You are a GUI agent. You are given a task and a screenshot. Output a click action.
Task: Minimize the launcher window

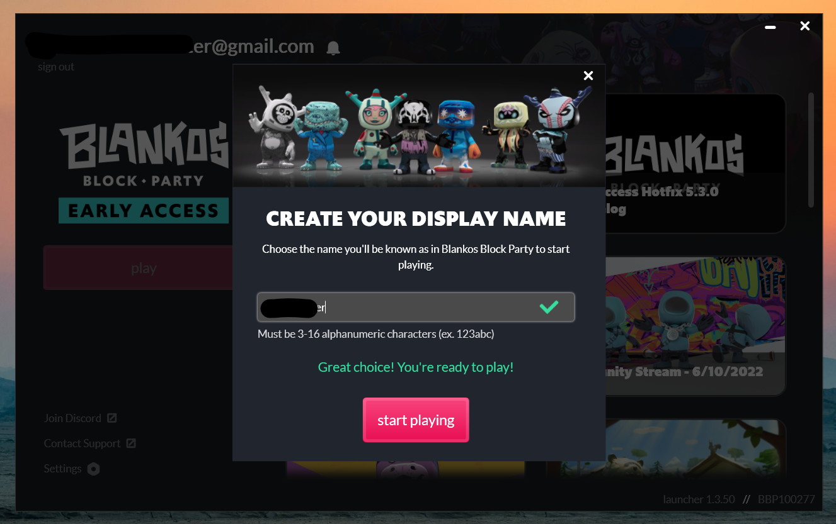click(770, 27)
